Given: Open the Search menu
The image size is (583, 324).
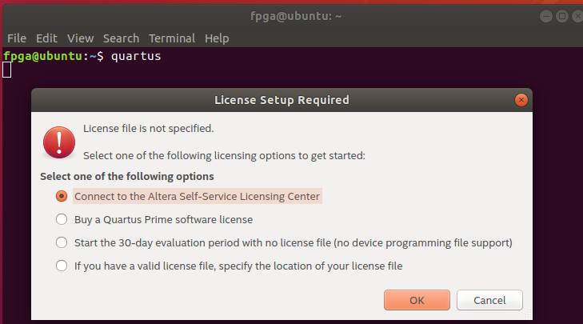Looking at the screenshot, I should [x=121, y=38].
